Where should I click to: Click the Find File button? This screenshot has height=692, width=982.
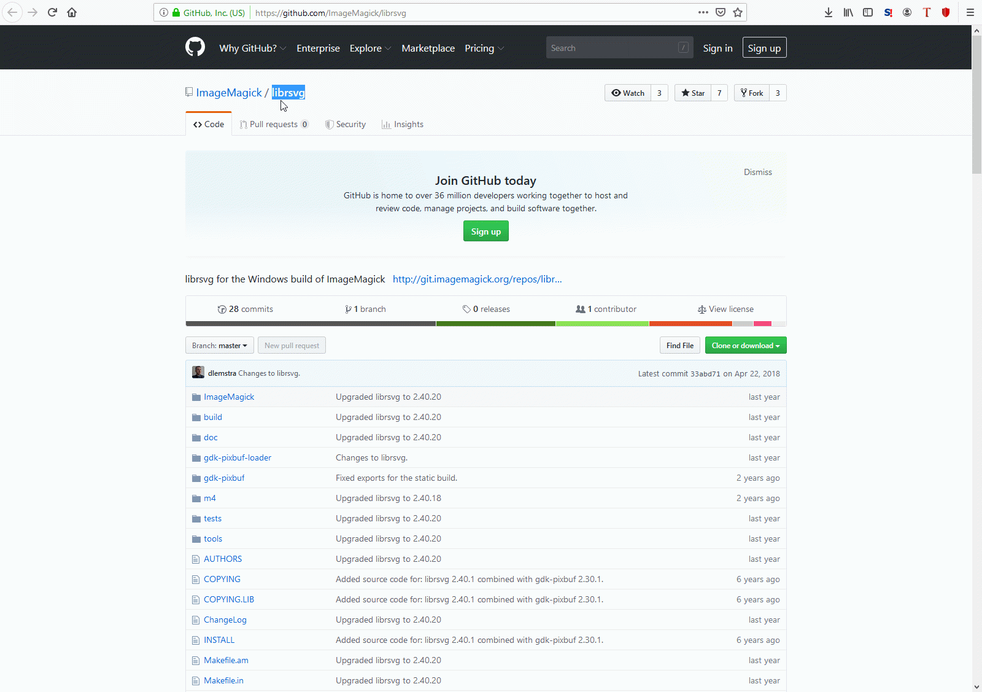680,345
